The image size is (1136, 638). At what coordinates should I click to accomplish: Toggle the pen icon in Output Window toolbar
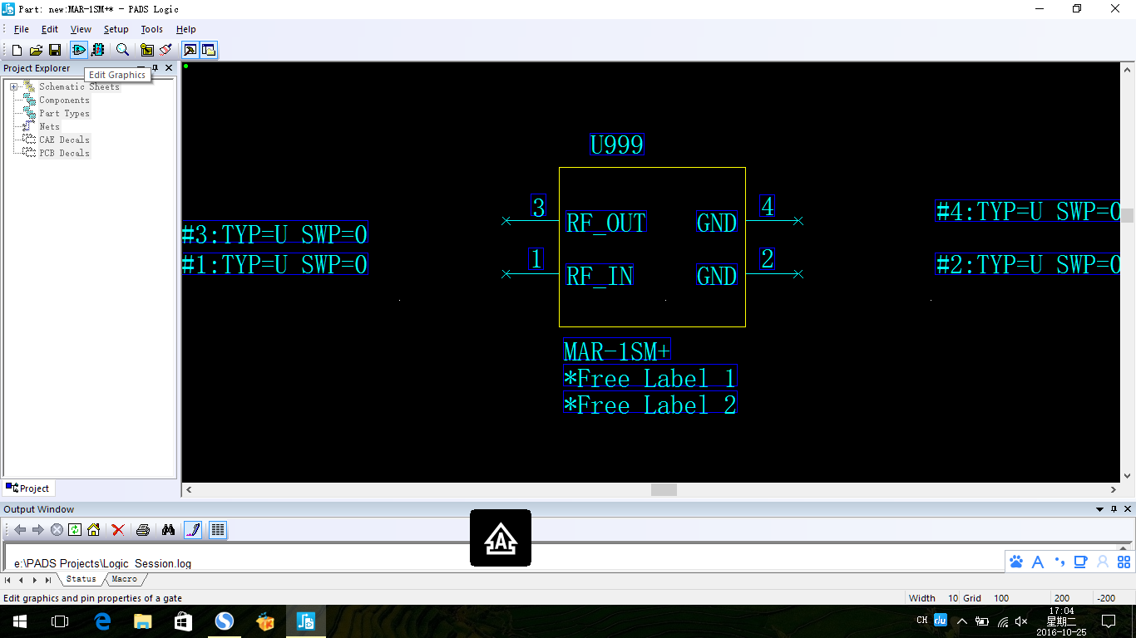pyautogui.click(x=193, y=530)
